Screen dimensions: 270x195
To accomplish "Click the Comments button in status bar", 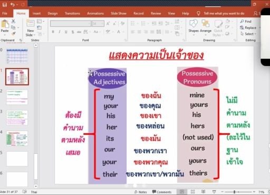I will [x=162, y=192].
